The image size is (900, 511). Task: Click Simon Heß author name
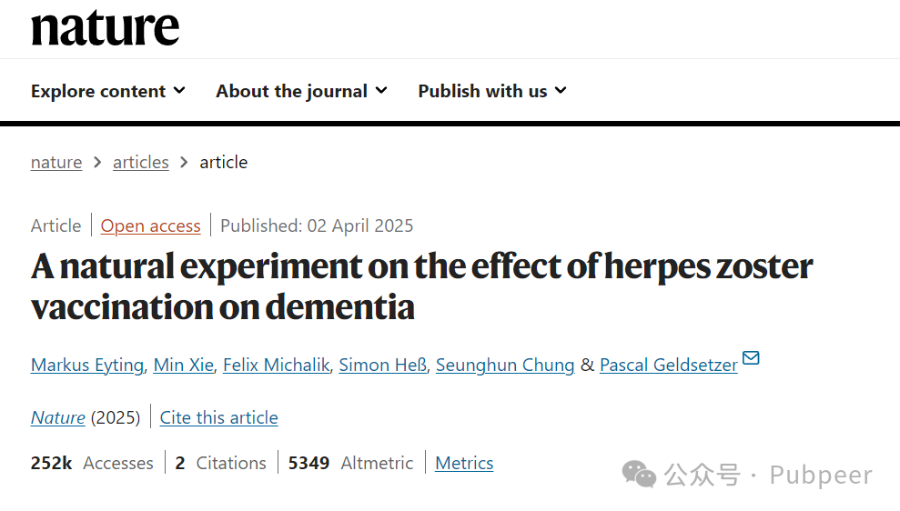[383, 365]
